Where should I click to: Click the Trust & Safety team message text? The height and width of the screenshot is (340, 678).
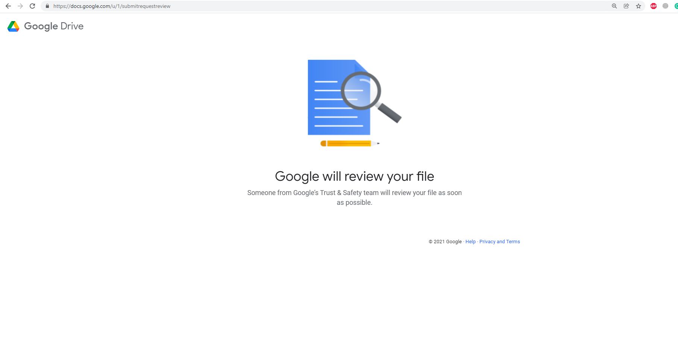(x=355, y=198)
